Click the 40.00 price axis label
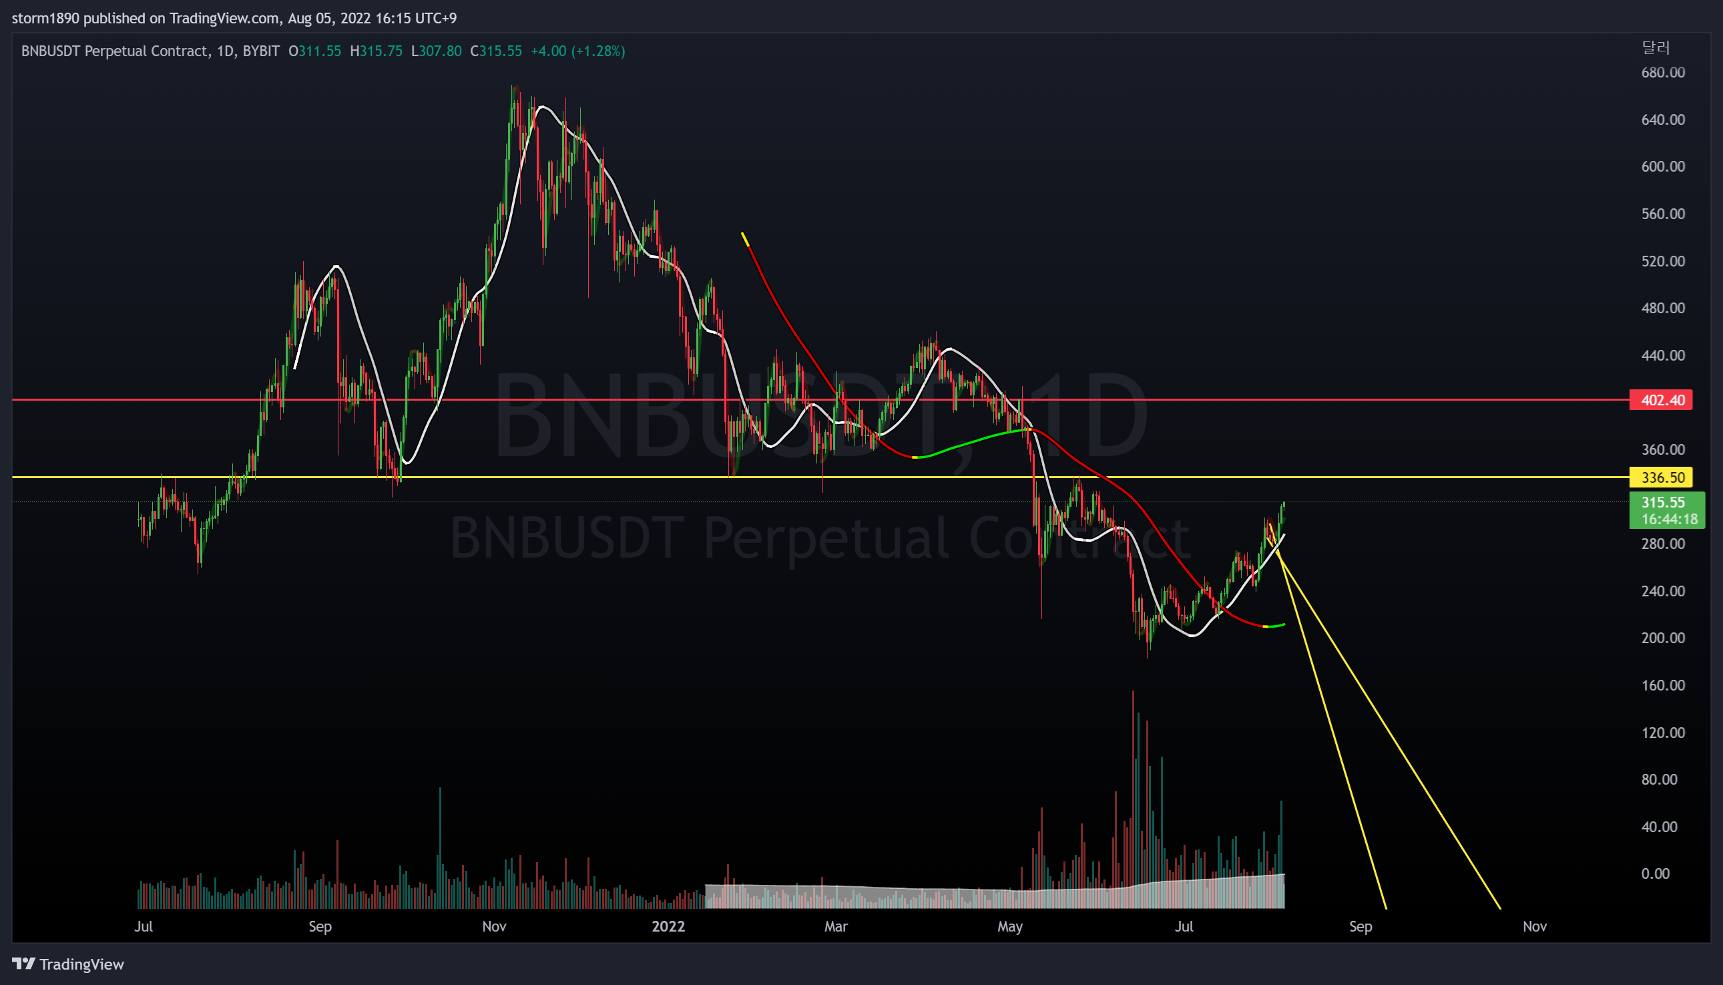This screenshot has width=1723, height=985. click(1660, 827)
